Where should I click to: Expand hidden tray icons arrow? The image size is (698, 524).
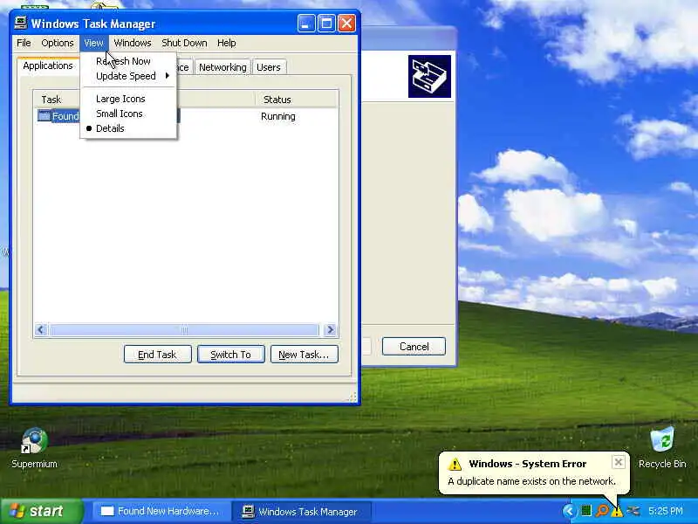pos(569,511)
